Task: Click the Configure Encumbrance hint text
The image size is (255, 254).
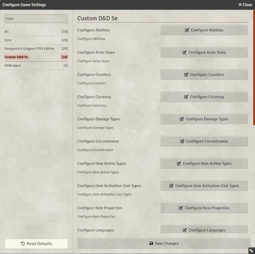Action: pyautogui.click(x=95, y=150)
